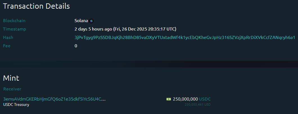The width and height of the screenshot is (298, 114).
Task: Click the USDC token symbol link
Action: [205, 99]
